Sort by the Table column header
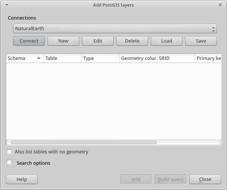This screenshot has width=227, height=190. pos(62,58)
